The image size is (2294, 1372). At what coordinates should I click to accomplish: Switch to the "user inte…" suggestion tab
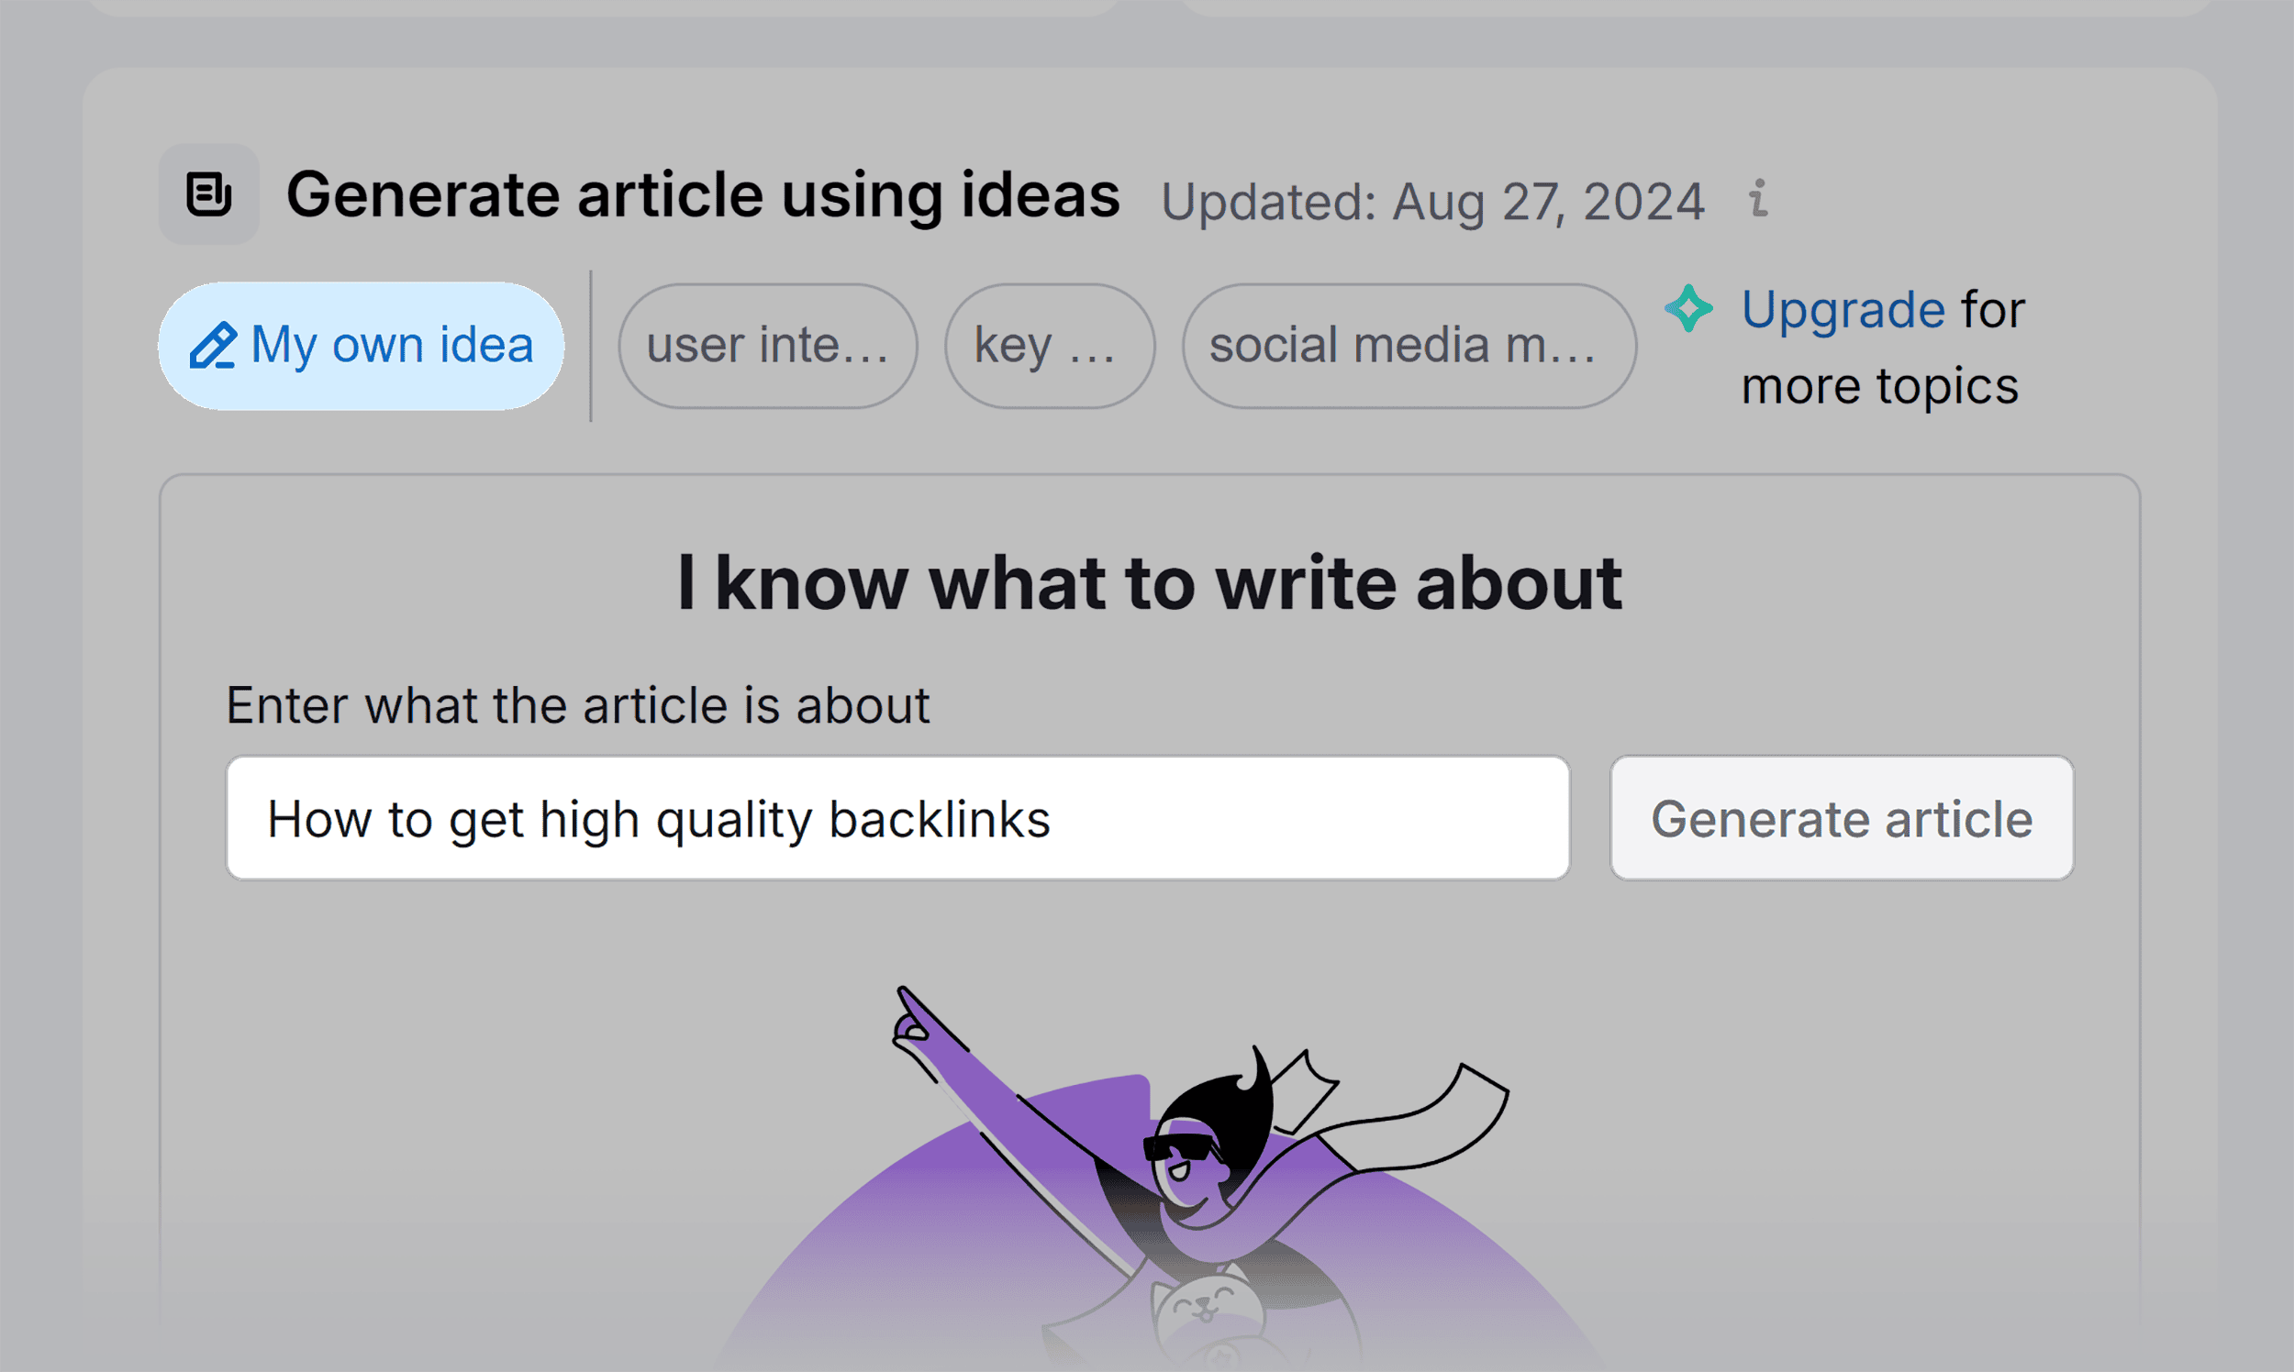pos(766,344)
